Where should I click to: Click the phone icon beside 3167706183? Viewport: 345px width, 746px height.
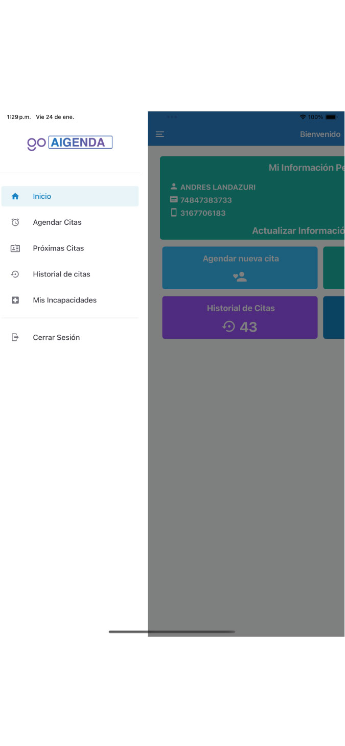[174, 213]
